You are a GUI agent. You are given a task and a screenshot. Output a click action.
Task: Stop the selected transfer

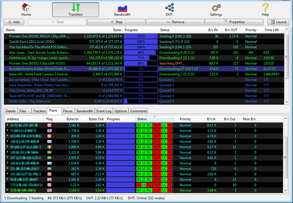tap(116, 22)
